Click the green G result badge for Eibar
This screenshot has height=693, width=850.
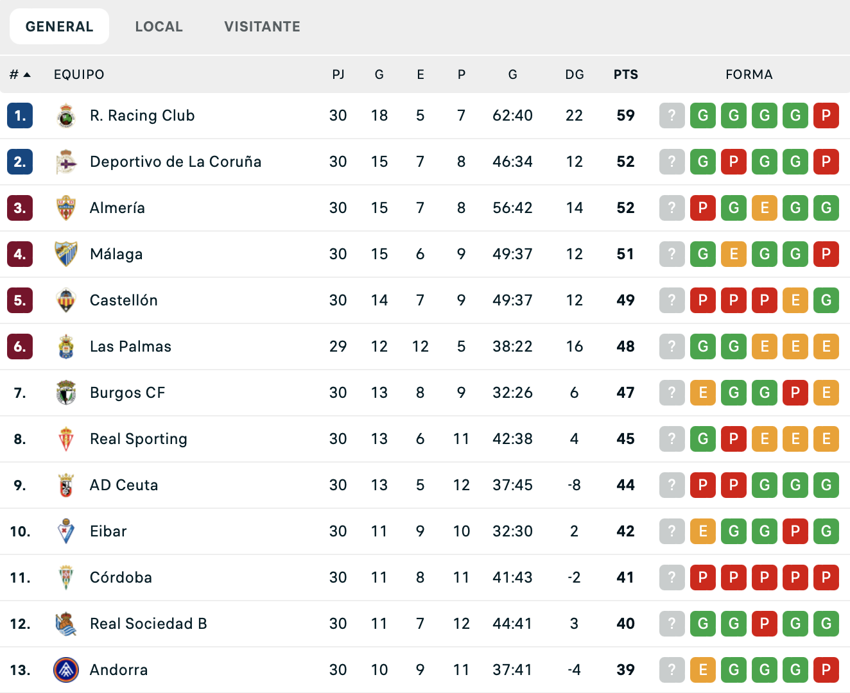coord(734,531)
